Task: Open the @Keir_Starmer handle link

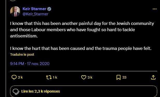Action: click(35, 14)
